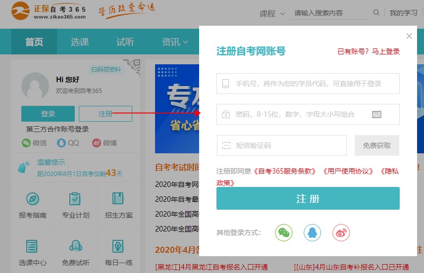
Task: Open the 选课 navigation tab
Action: tap(80, 42)
